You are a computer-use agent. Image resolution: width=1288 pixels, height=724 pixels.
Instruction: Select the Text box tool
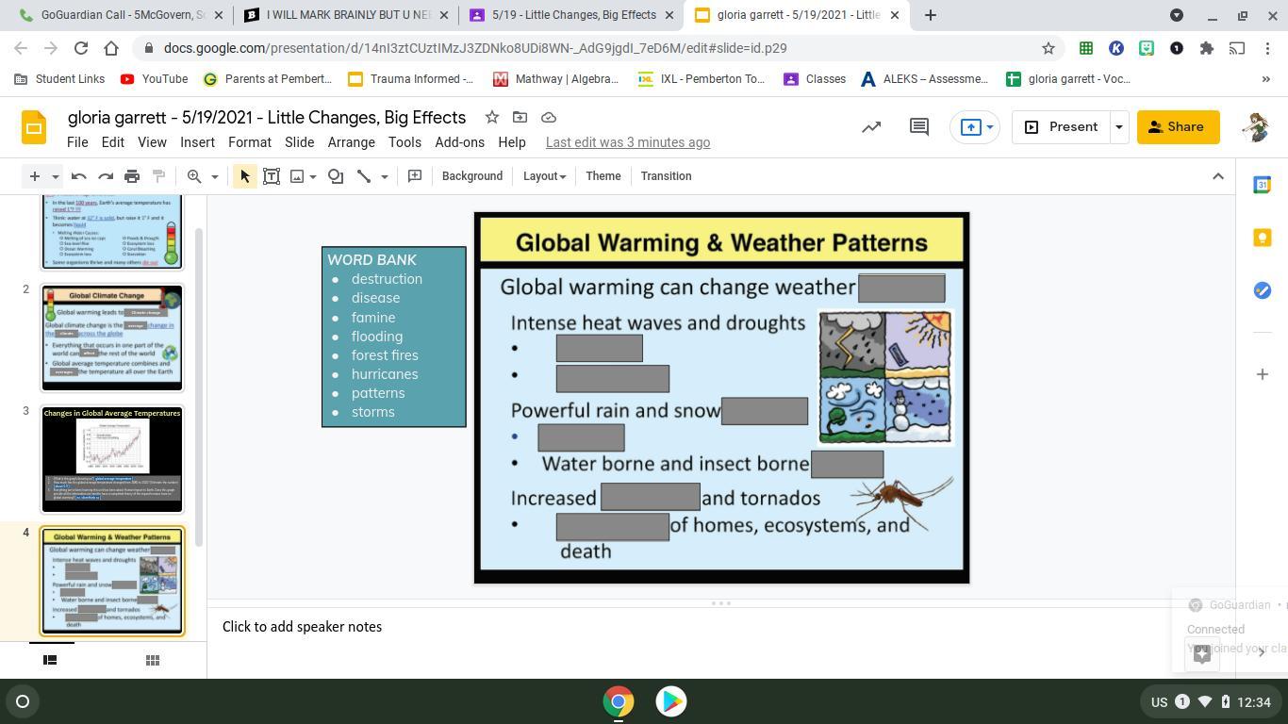pyautogui.click(x=272, y=176)
